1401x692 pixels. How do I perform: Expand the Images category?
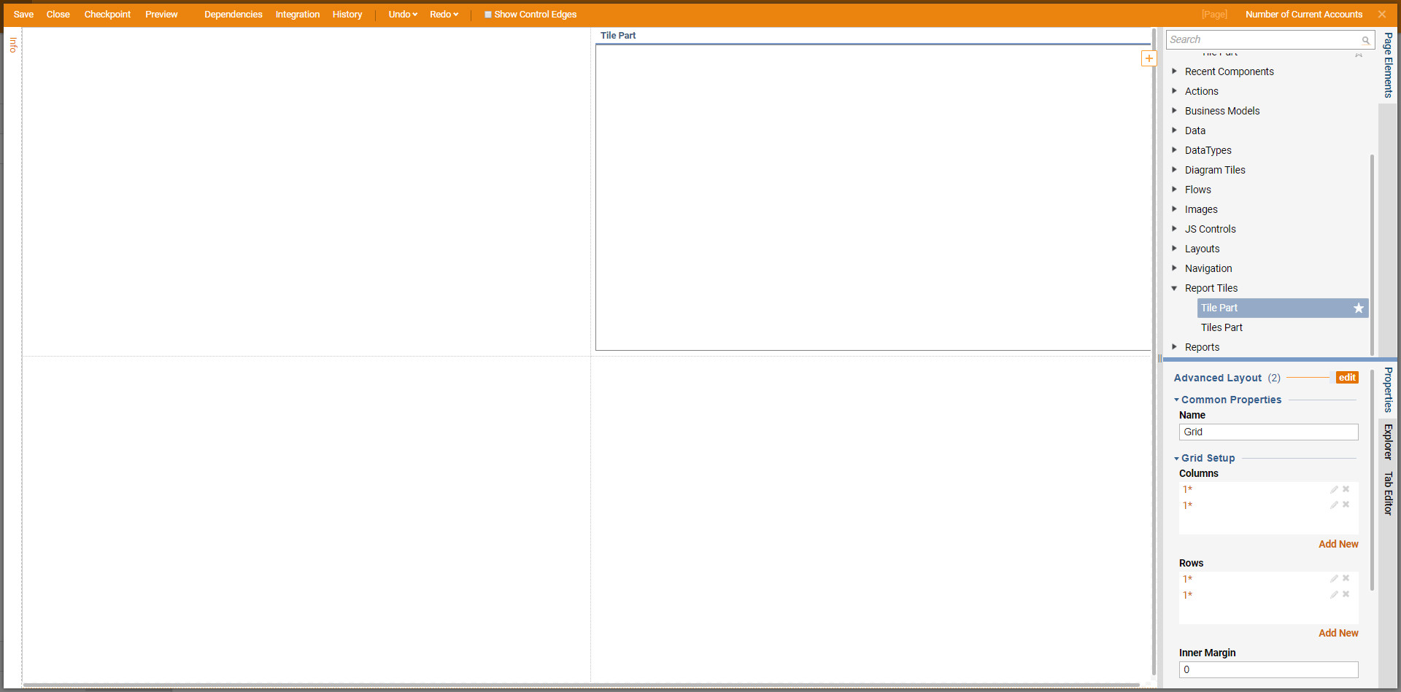coord(1174,209)
